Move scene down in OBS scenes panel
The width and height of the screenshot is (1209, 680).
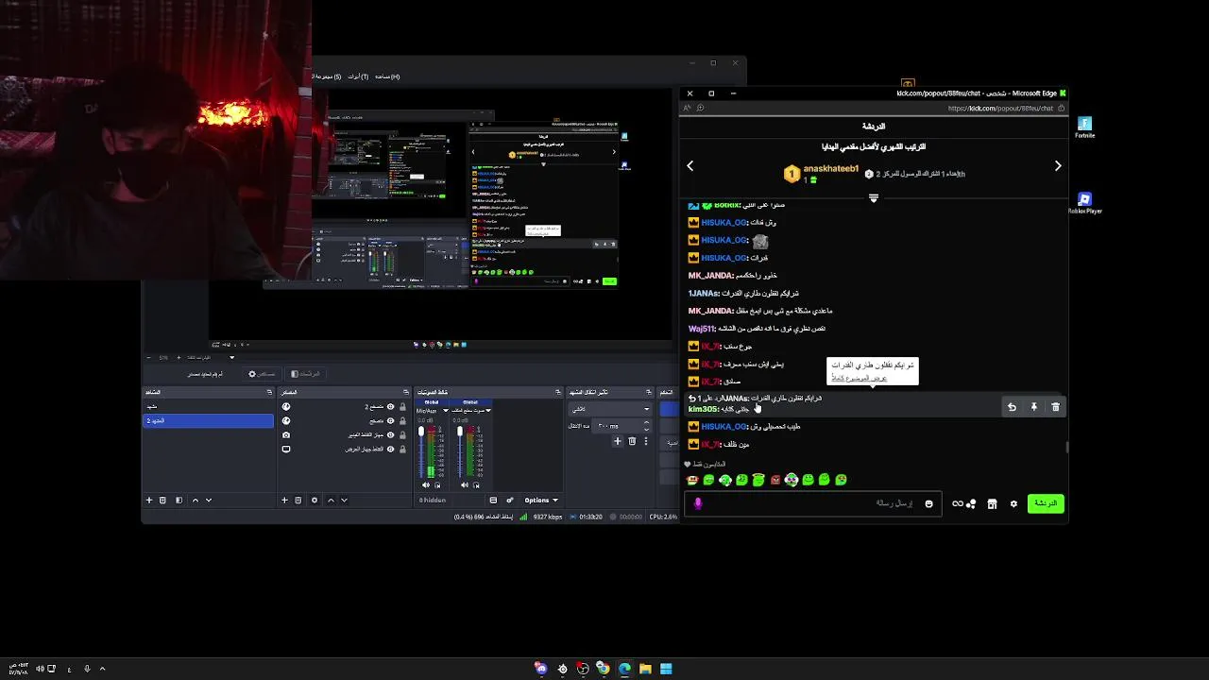point(209,500)
